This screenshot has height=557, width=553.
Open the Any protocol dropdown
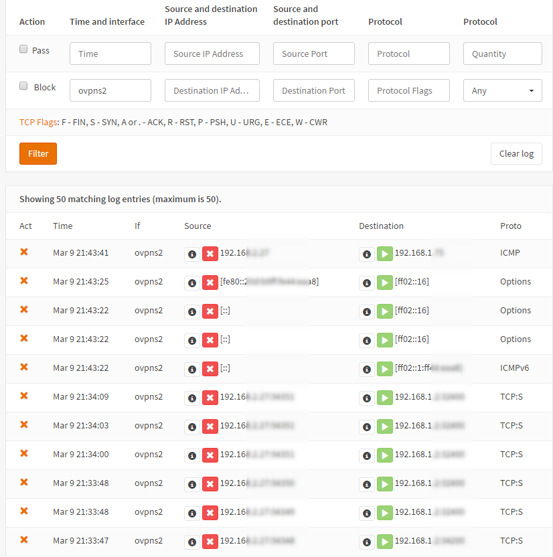502,90
